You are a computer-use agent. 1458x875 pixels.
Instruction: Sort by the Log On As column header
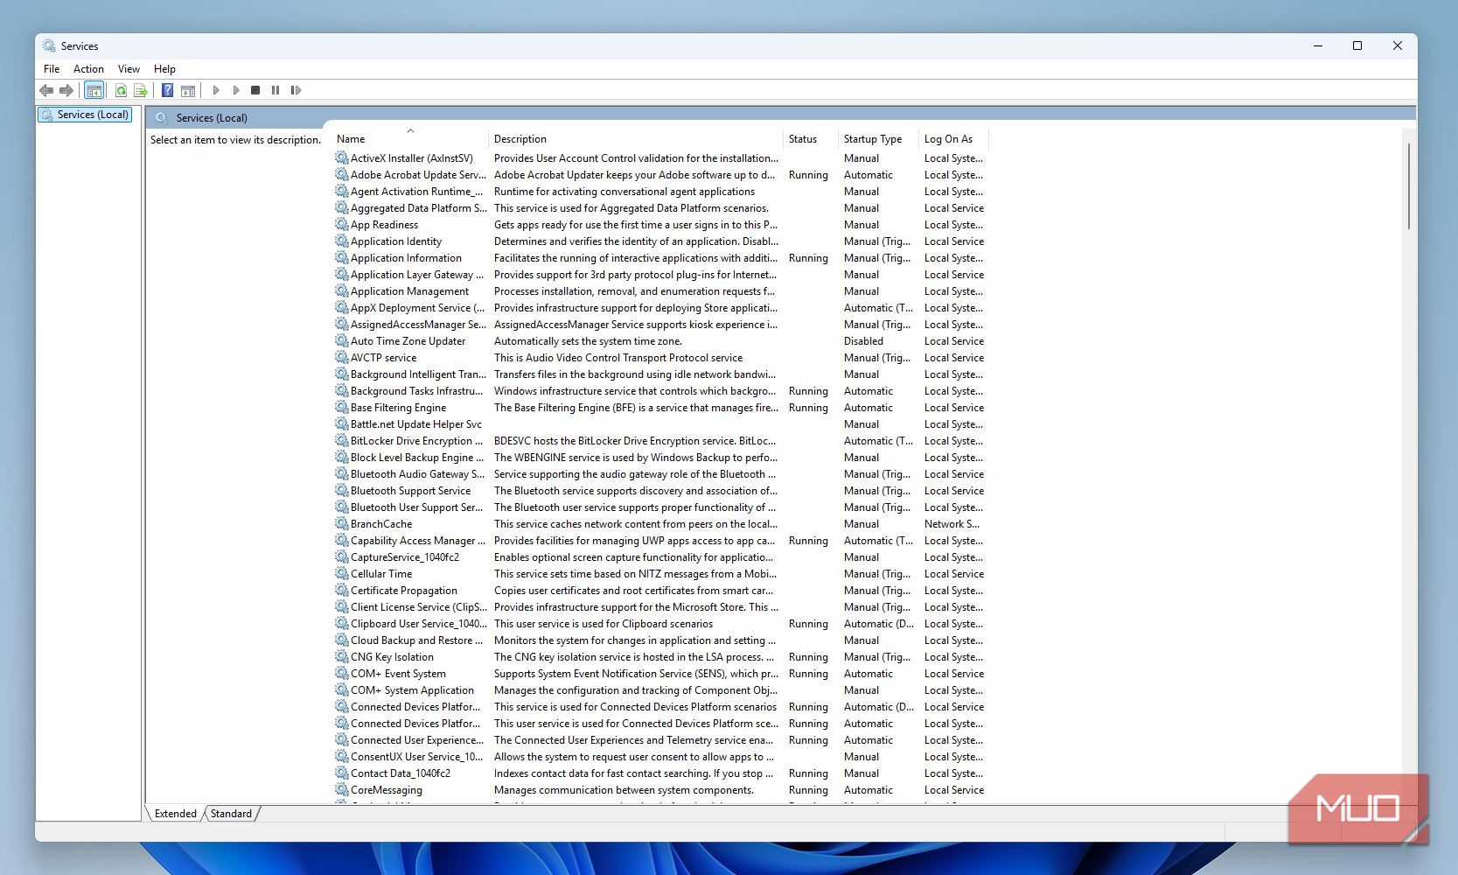(953, 139)
